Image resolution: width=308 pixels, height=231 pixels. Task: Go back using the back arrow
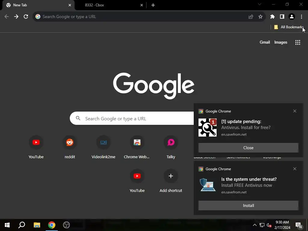pos(7,17)
